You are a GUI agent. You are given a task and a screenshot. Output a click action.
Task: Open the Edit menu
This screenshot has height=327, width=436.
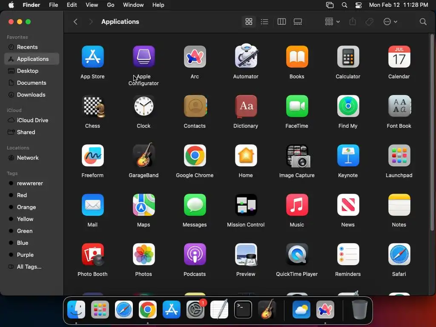[72, 5]
